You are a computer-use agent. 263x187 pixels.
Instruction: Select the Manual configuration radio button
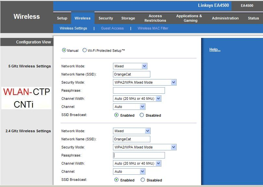coord(64,50)
